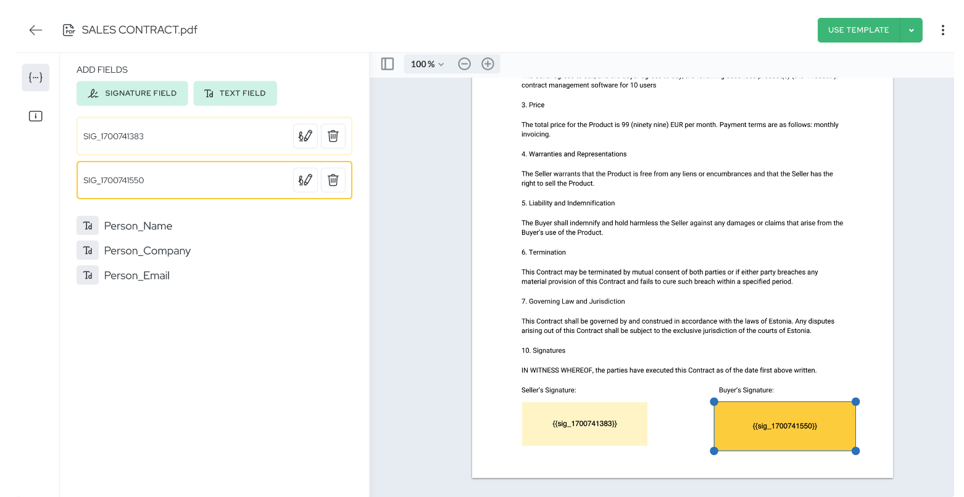This screenshot has width=964, height=497.
Task: Add a Signature Field
Action: click(x=132, y=93)
